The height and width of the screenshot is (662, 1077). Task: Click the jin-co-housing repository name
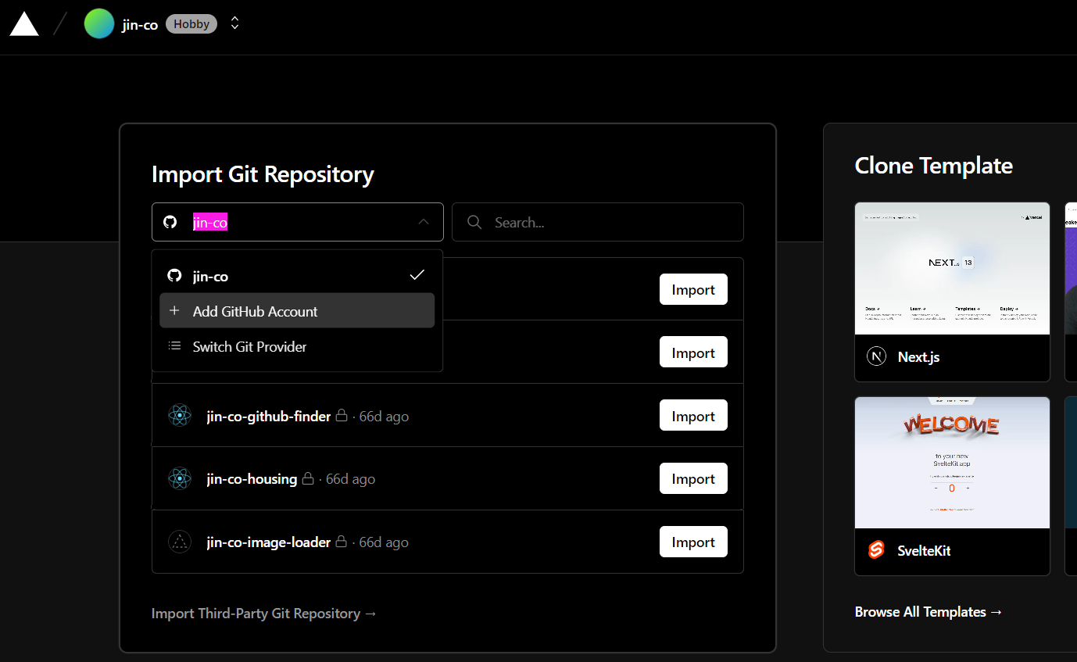tap(252, 479)
